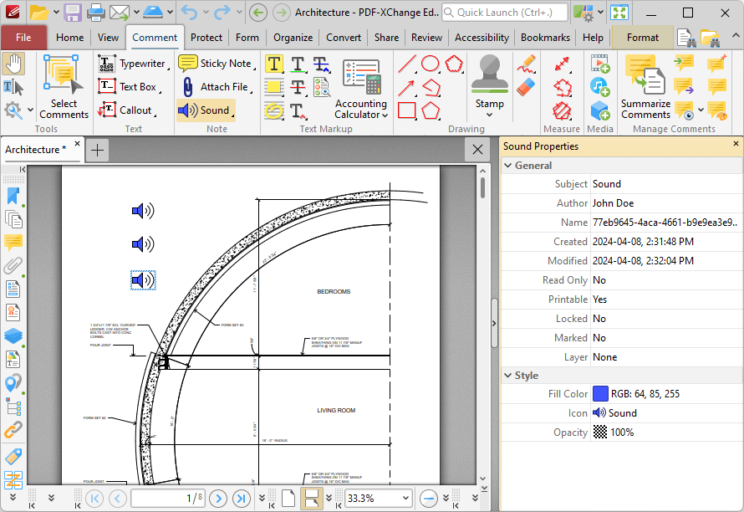Pick the Line drawing tool

406,64
